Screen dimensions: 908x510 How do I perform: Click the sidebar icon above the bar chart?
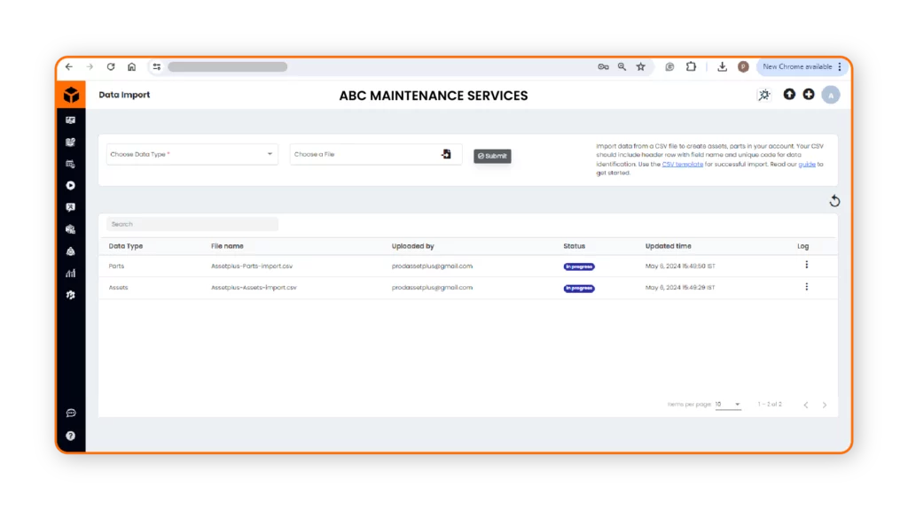[71, 251]
